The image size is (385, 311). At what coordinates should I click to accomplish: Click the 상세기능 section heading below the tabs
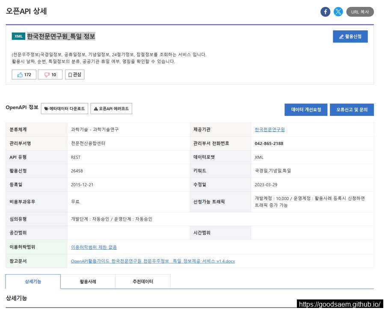pyautogui.click(x=16, y=298)
